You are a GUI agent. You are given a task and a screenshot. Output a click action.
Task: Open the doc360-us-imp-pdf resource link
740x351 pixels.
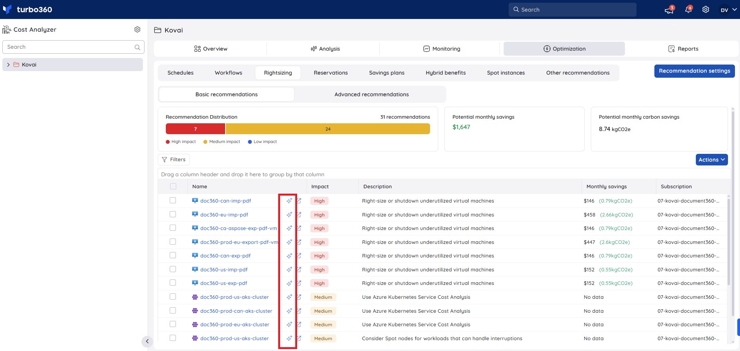click(x=224, y=270)
